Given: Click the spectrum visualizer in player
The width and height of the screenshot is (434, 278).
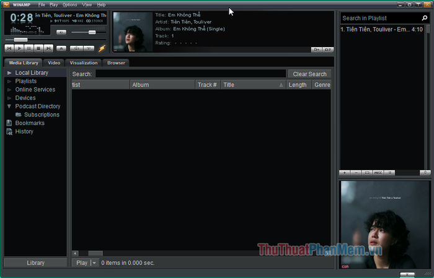Looking at the screenshot, I should pyautogui.click(x=27, y=30).
